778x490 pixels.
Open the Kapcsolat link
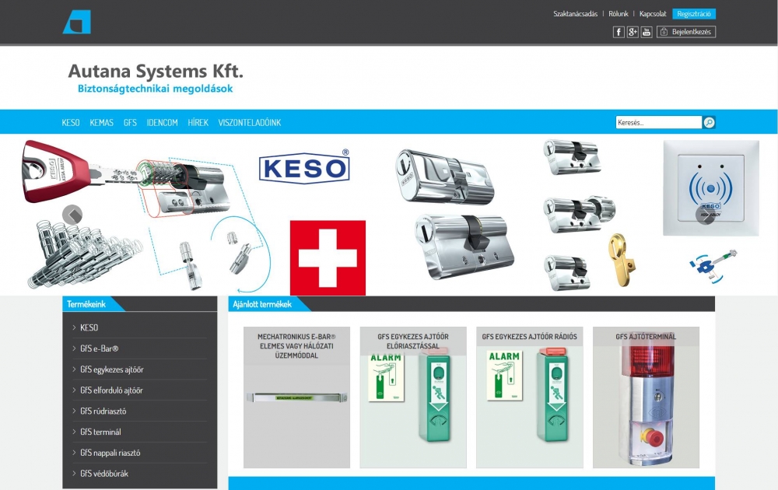click(653, 14)
